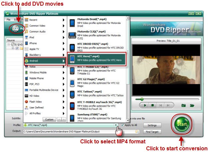Choose the Motorola CLIQ(*.mp4) profile
Viewport: 208px width, 152px height.
(x=97, y=35)
